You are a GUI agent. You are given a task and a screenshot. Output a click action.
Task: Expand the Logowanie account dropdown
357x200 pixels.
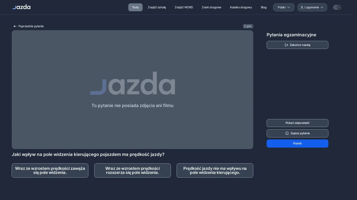coord(312,7)
